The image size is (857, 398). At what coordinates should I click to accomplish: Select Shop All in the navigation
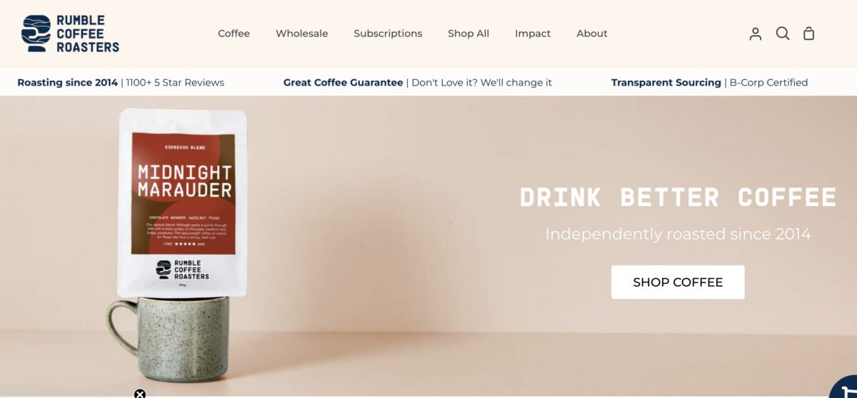click(468, 34)
